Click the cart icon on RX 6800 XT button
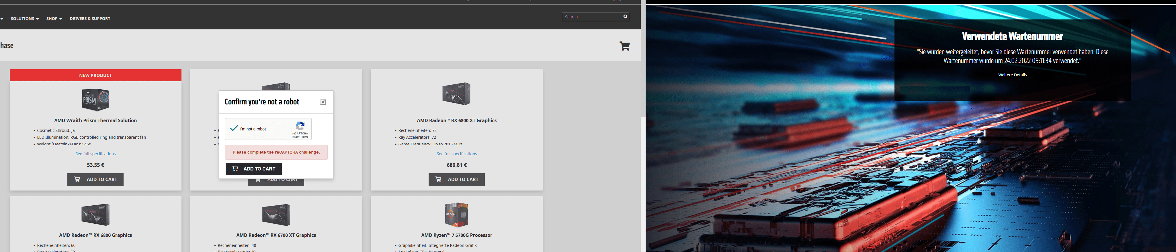The width and height of the screenshot is (1176, 252). pos(438,180)
